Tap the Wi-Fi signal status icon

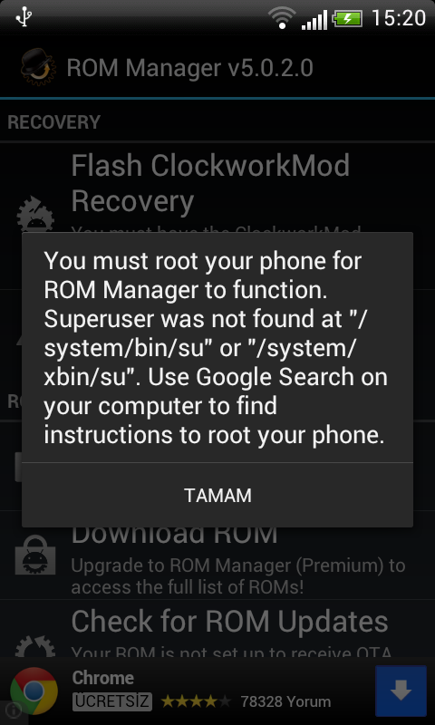pos(282,18)
